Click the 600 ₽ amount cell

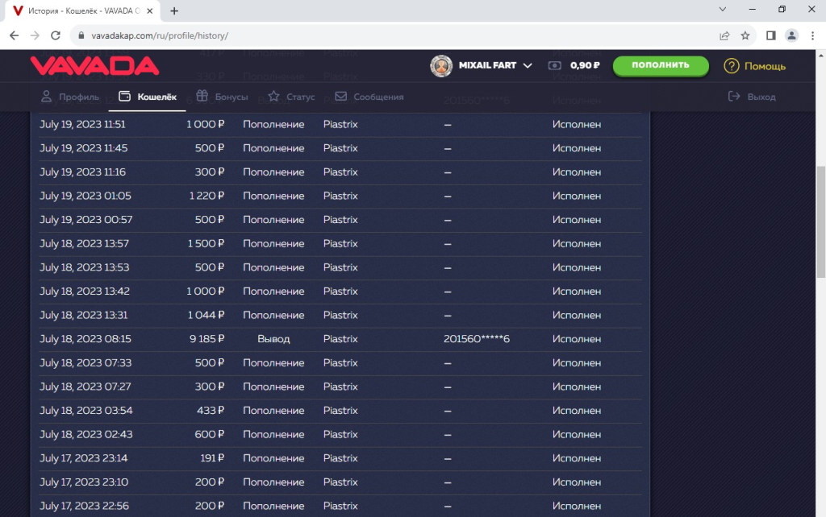[x=210, y=435]
